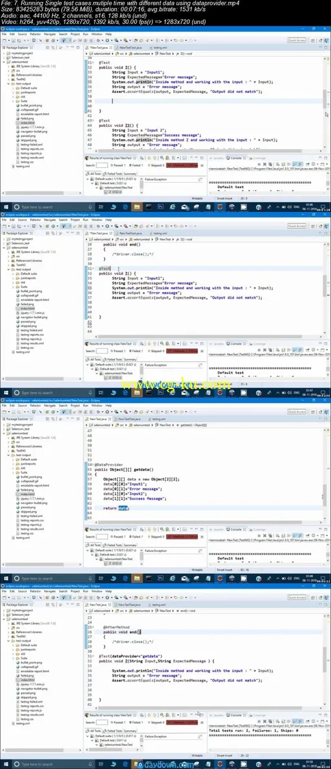
Task: Click the Failed Tests tab beside the 'Total tests run' console
Action: 113,730
